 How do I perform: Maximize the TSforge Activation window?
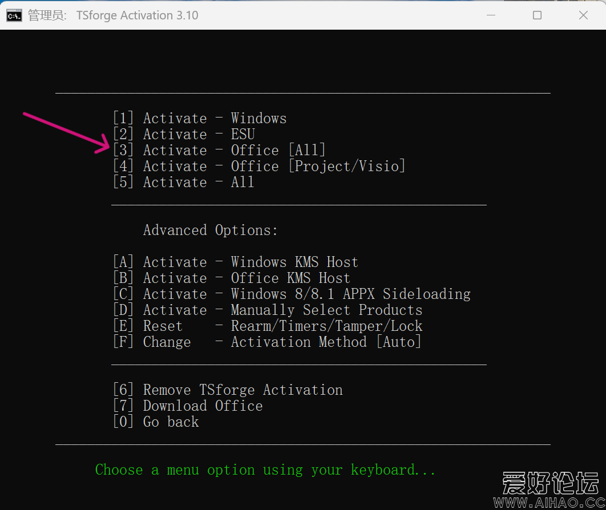(x=537, y=15)
